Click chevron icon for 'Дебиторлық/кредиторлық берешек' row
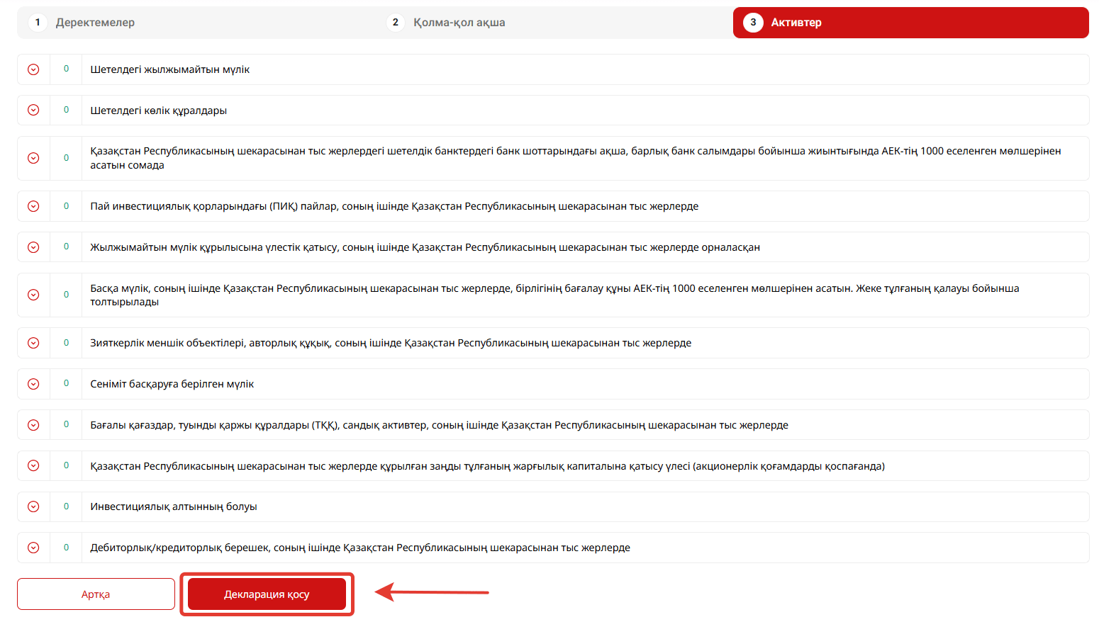This screenshot has width=1099, height=617. click(x=33, y=548)
